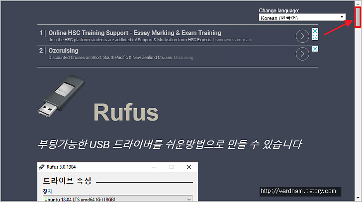Open the Ozcruising ad title link
The width and height of the screenshot is (362, 202).
point(63,51)
